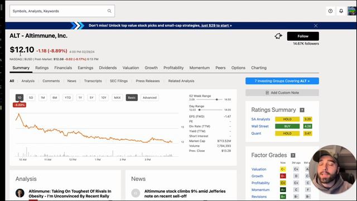Click the search magnifier icon
The image size is (357, 201).
tap(109, 11)
